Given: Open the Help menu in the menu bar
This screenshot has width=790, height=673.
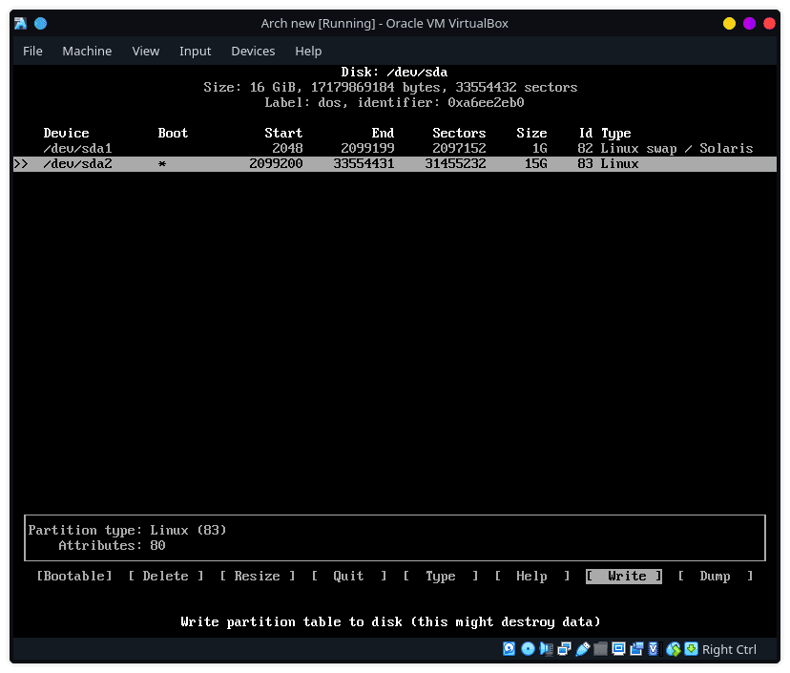Looking at the screenshot, I should [x=308, y=51].
